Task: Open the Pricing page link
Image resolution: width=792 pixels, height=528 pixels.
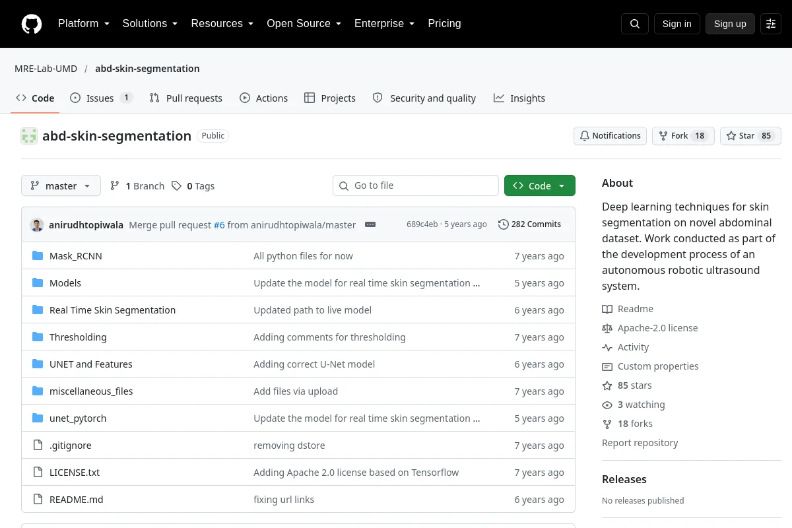Action: coord(445,24)
